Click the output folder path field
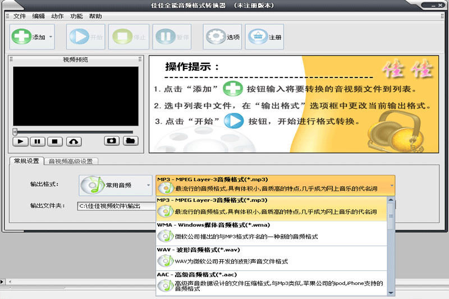This screenshot has width=449, height=299. click(x=117, y=206)
